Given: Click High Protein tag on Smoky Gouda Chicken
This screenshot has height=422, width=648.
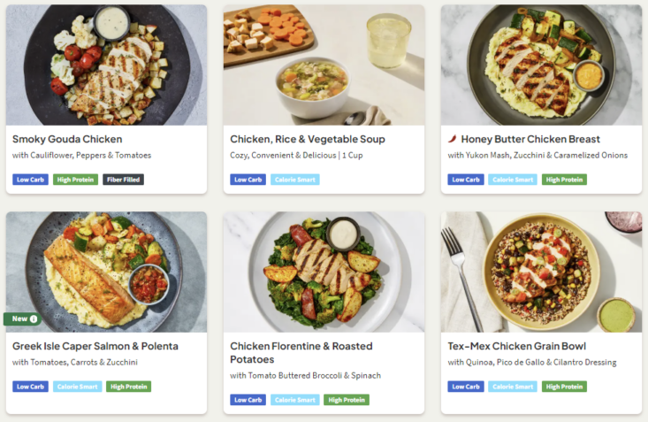Looking at the screenshot, I should pyautogui.click(x=75, y=180).
